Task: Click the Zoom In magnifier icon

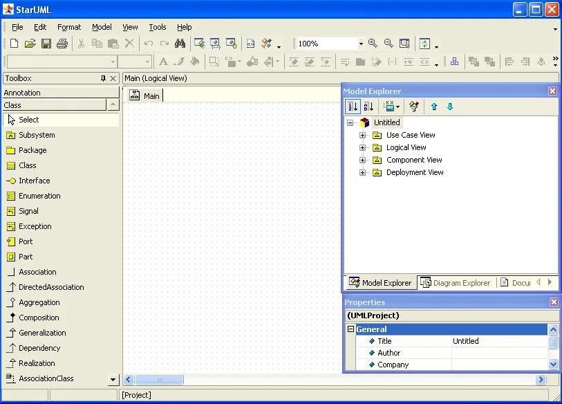Action: click(373, 44)
